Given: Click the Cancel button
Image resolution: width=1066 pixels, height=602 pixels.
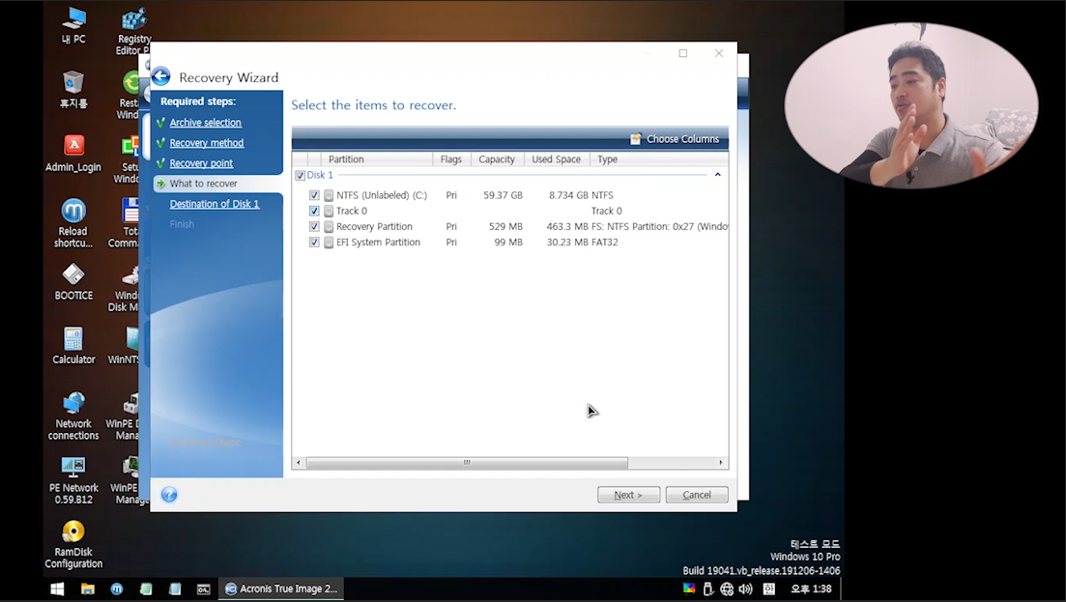Looking at the screenshot, I should (697, 495).
